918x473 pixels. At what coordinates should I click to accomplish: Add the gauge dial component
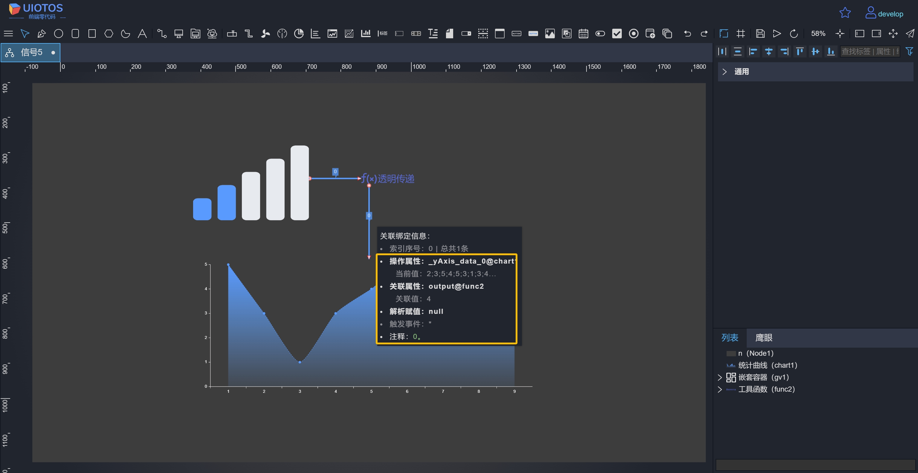(282, 34)
